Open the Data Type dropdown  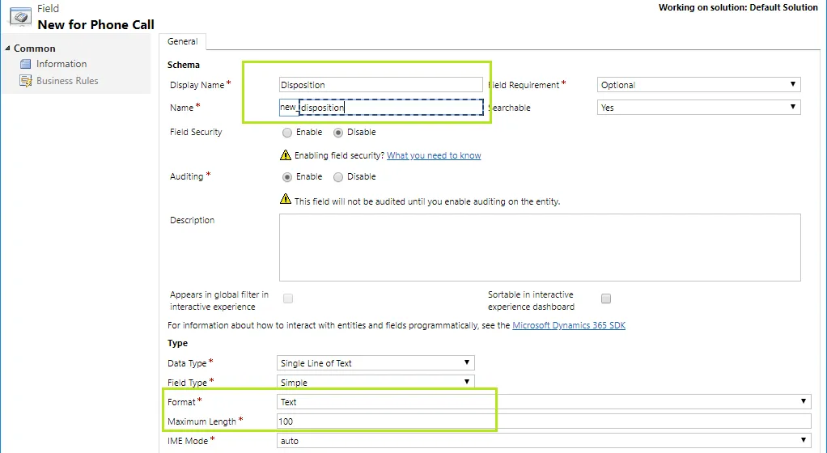click(375, 363)
